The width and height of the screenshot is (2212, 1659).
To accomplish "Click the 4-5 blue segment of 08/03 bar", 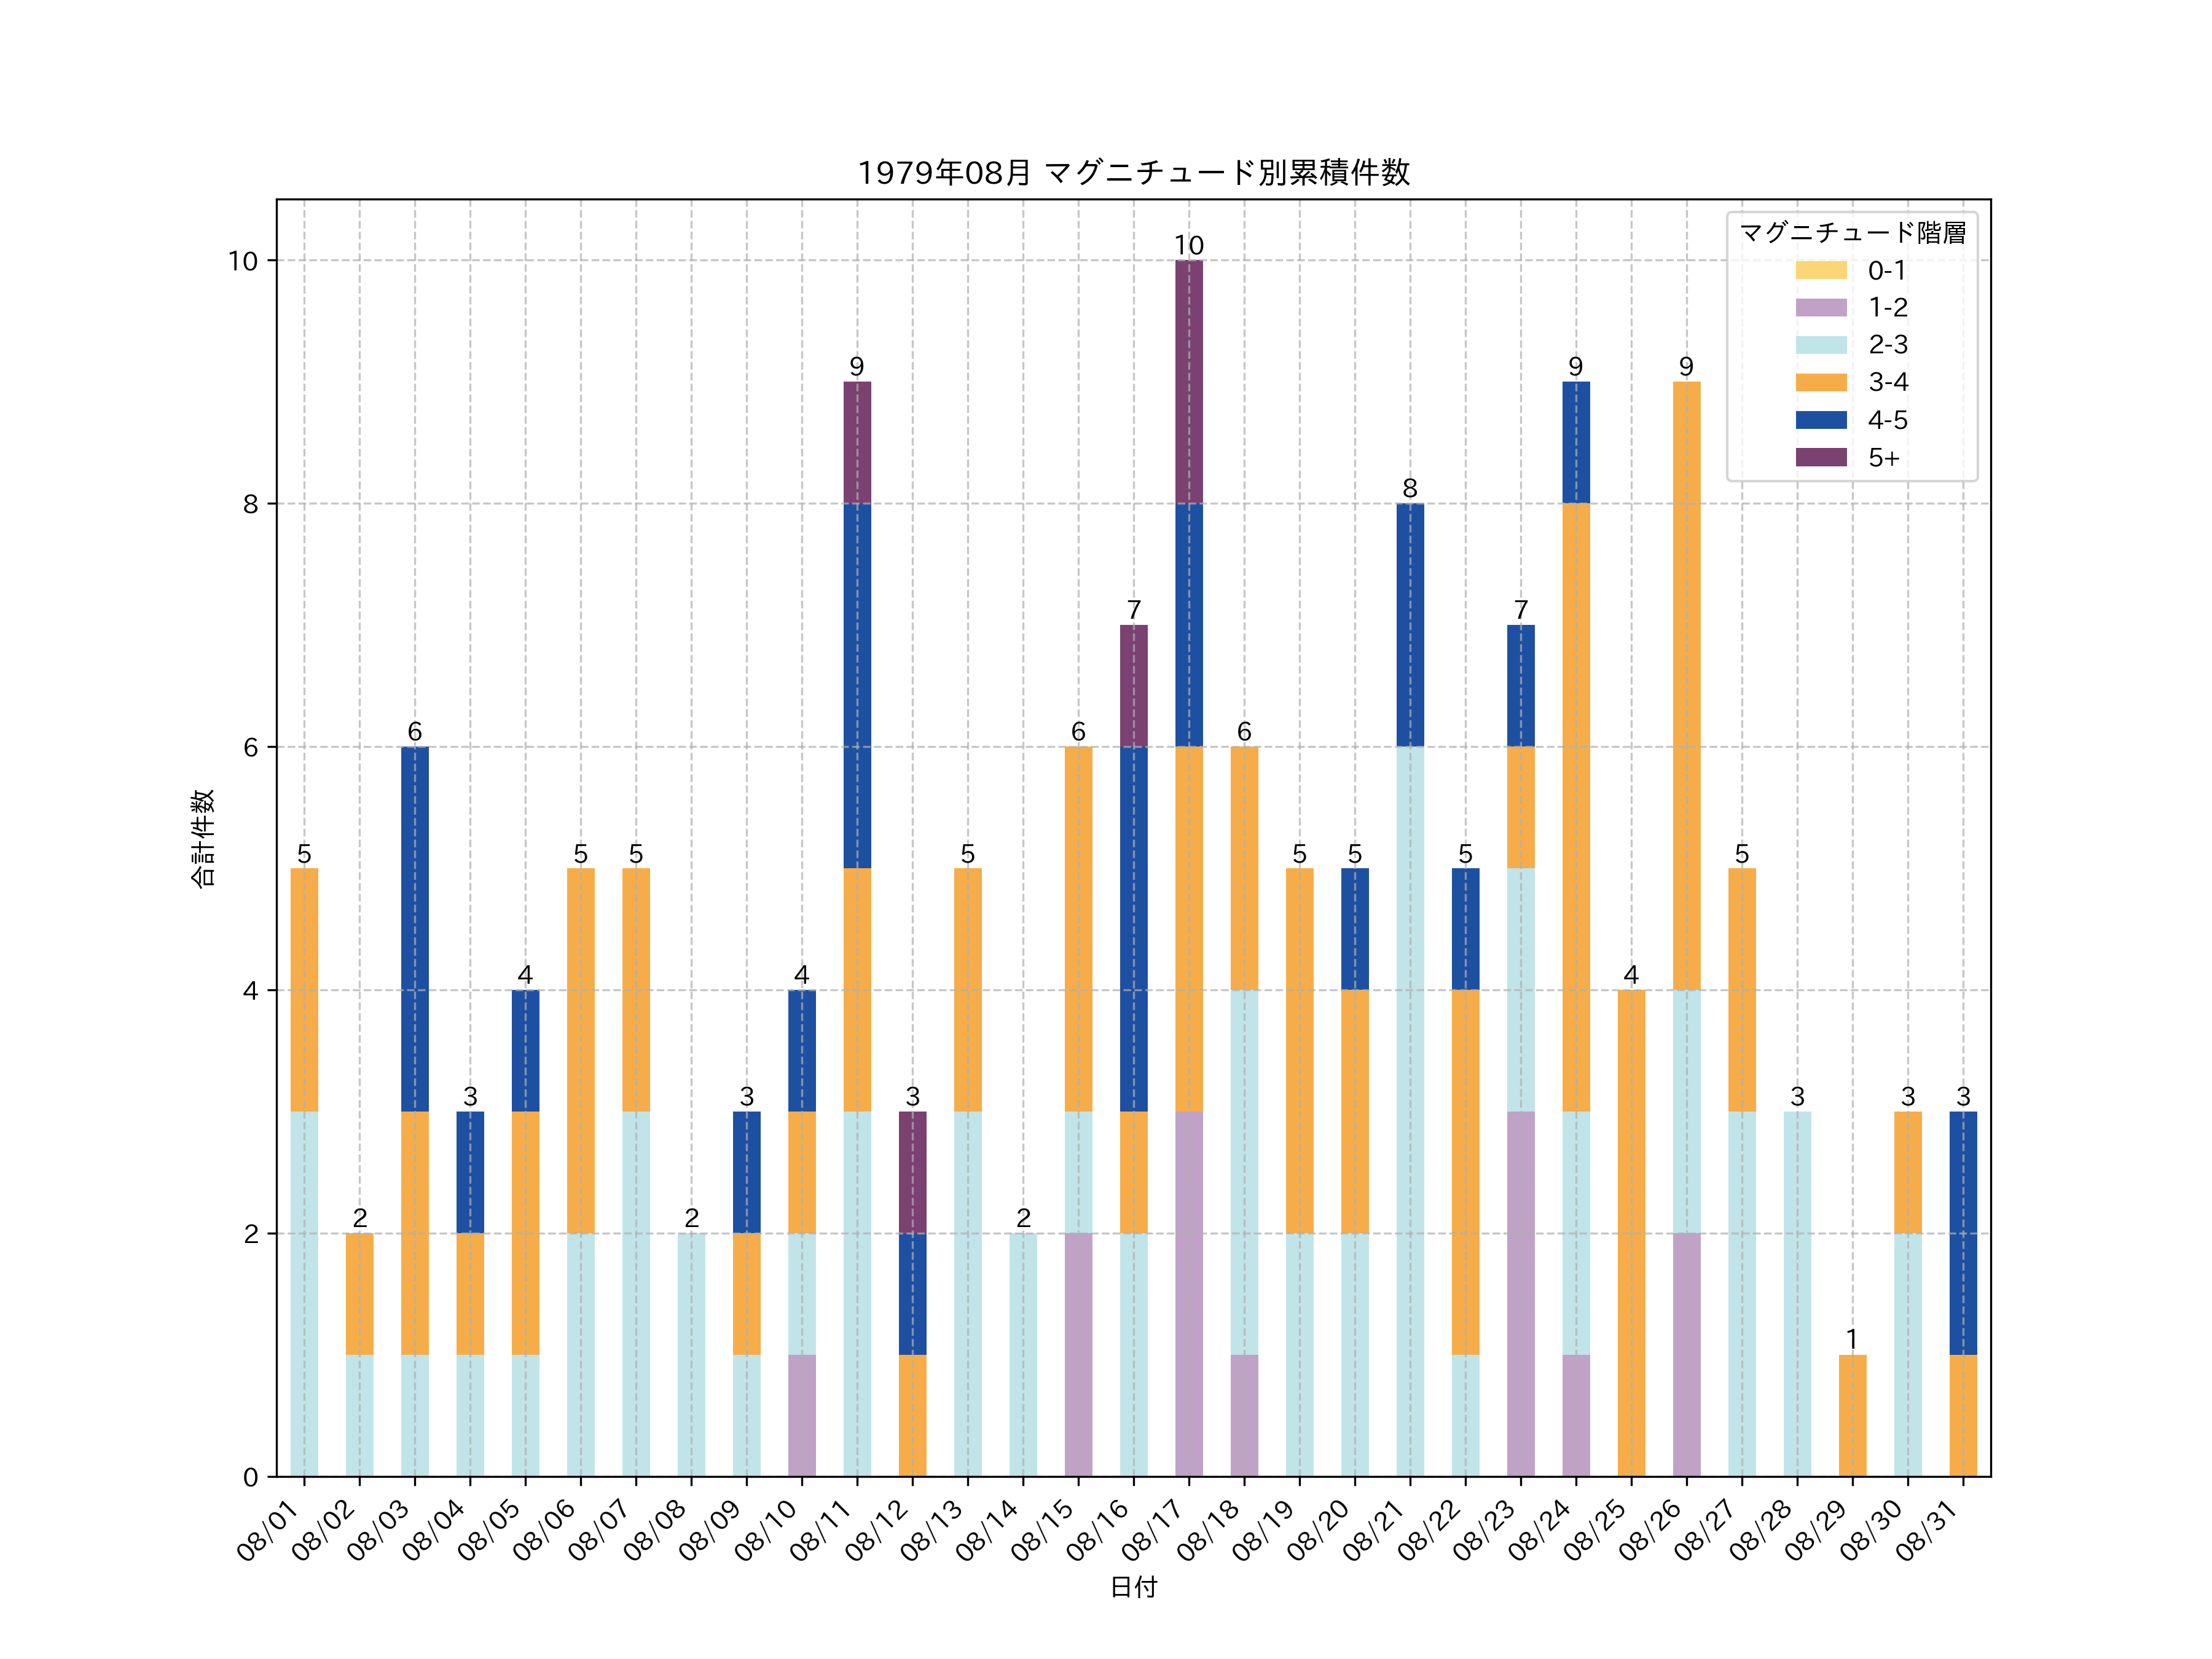I will pyautogui.click(x=415, y=928).
